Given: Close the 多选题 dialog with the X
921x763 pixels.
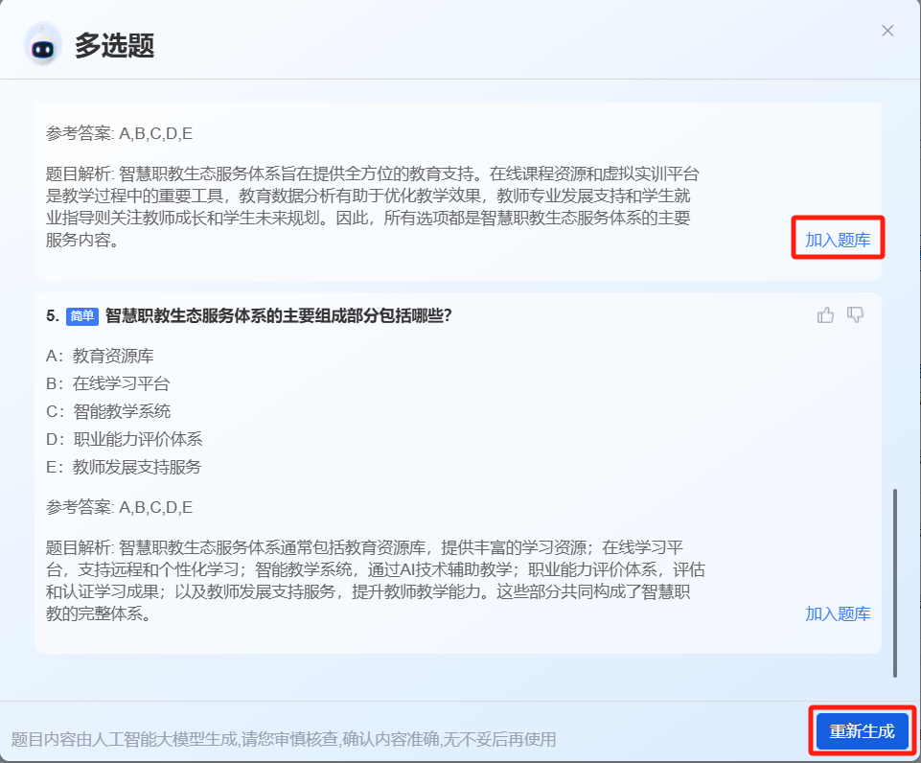Looking at the screenshot, I should pos(887,31).
